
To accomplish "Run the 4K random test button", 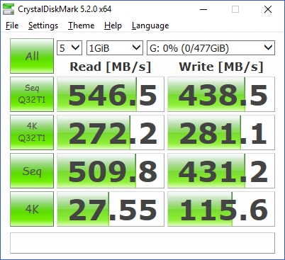I will coord(32,209).
